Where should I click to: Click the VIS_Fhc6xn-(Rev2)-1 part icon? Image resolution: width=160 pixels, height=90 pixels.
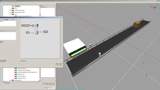[x=16, y=76]
